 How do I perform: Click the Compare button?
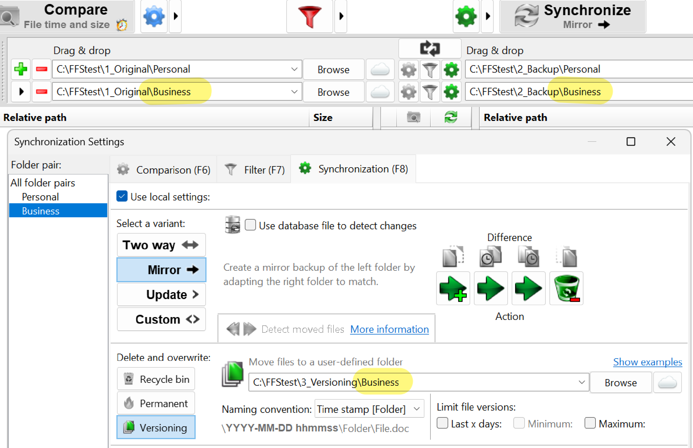coord(67,16)
